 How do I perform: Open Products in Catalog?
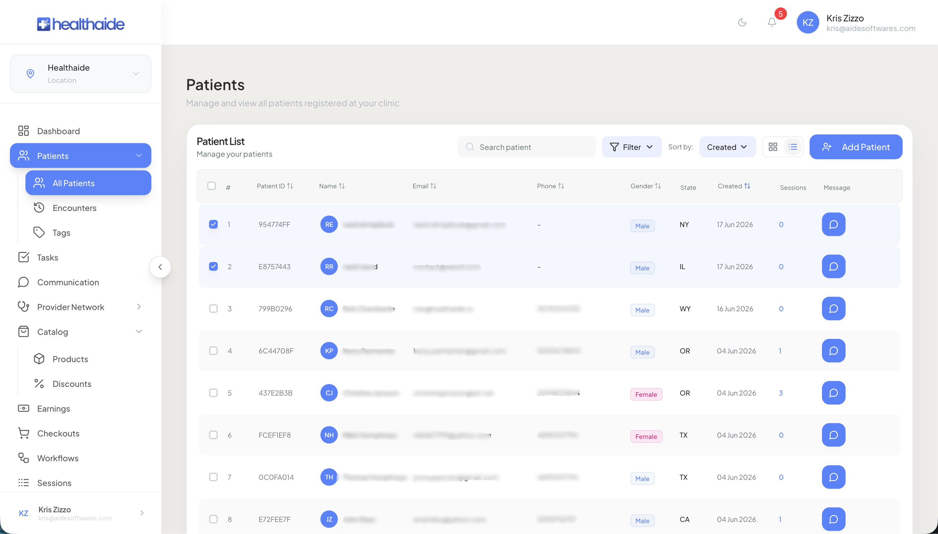click(88, 359)
